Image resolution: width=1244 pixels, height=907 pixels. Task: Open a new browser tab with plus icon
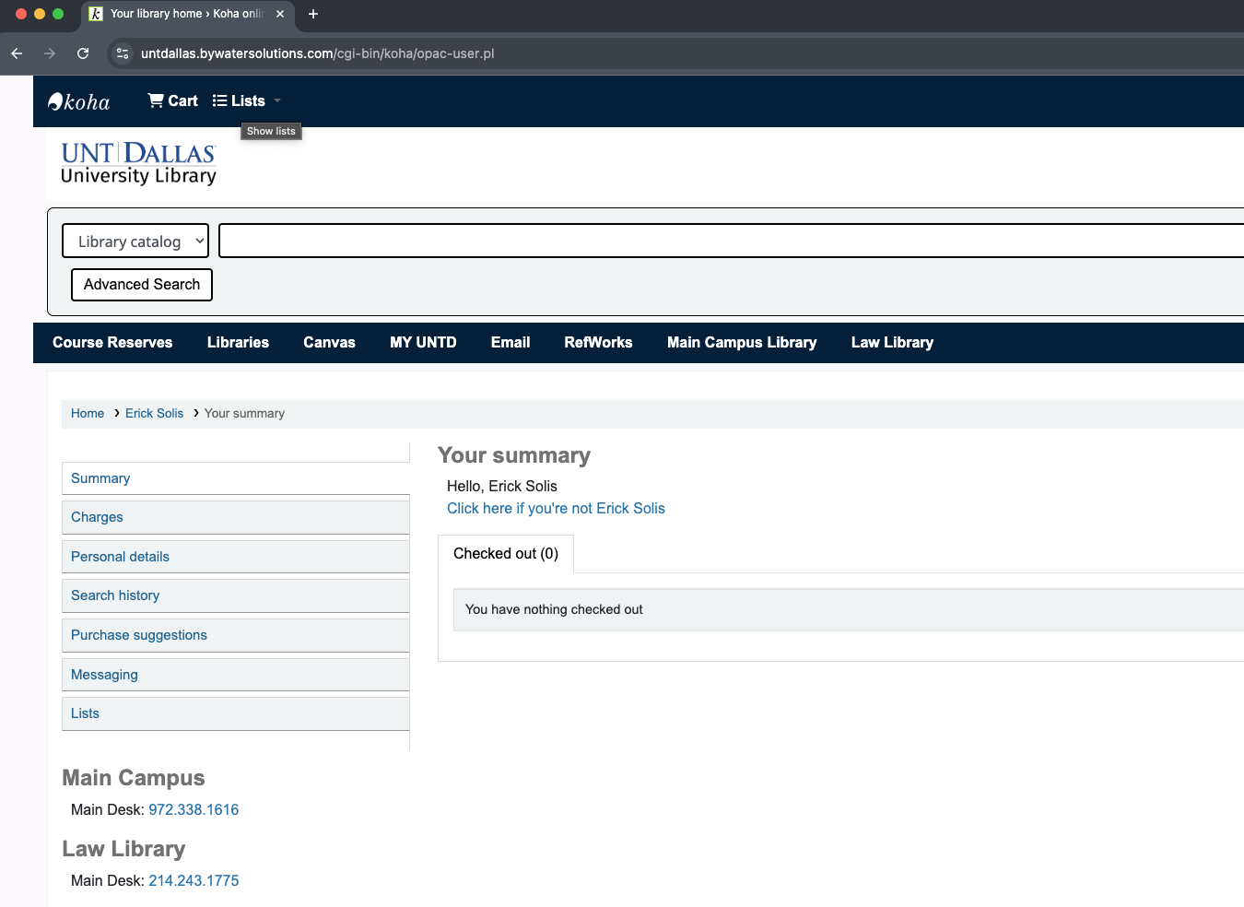pyautogui.click(x=311, y=14)
